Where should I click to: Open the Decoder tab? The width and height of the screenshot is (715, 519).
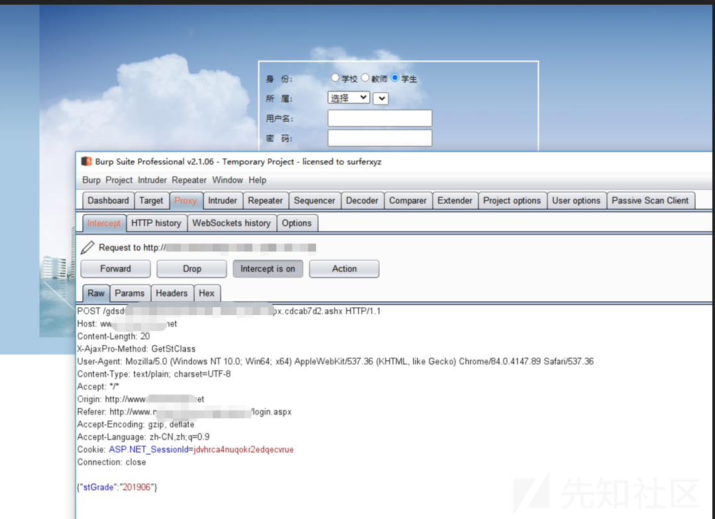[362, 201]
